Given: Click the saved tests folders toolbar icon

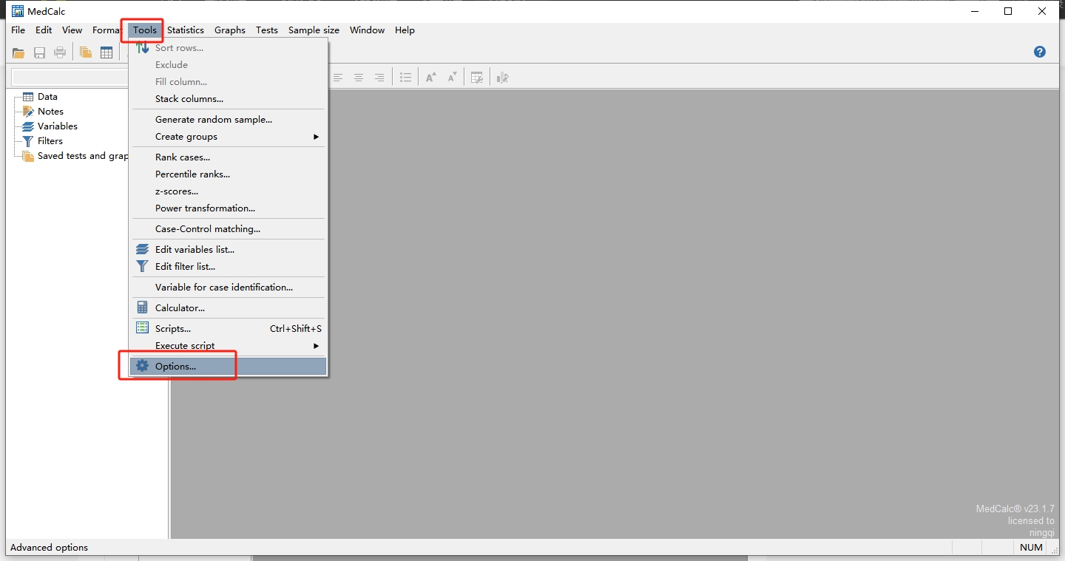Looking at the screenshot, I should pyautogui.click(x=86, y=52).
